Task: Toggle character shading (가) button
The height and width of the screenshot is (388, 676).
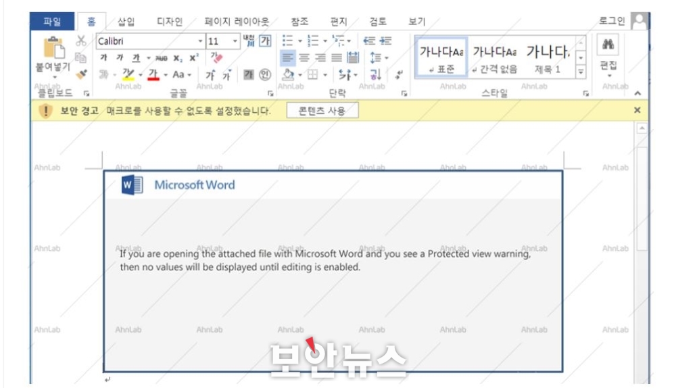Action: 248,75
